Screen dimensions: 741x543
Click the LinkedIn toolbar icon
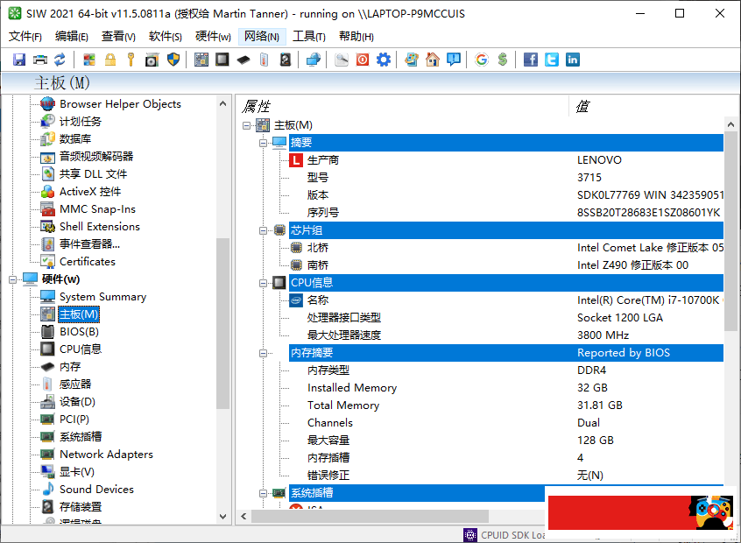tap(573, 60)
